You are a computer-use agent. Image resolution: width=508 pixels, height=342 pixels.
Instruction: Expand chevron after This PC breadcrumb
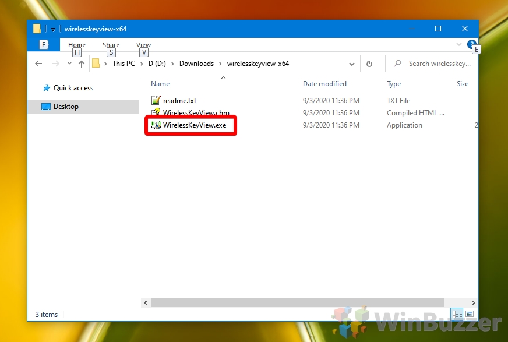coord(142,64)
